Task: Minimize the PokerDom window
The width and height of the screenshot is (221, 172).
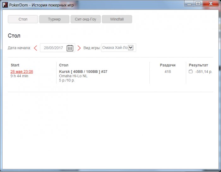Action: (x=189, y=4)
